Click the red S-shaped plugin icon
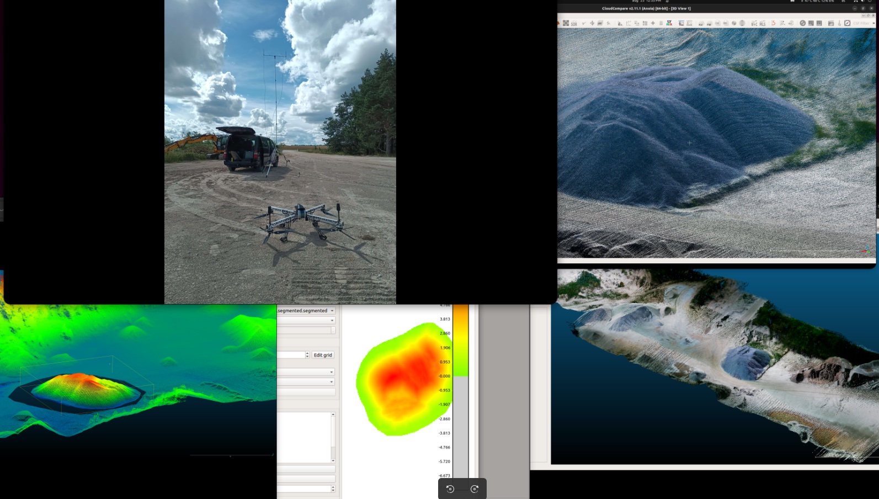Screen dimensions: 879x499 pyautogui.click(x=774, y=23)
